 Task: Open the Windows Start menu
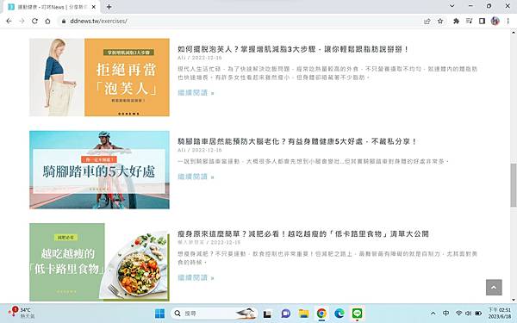tap(160, 314)
